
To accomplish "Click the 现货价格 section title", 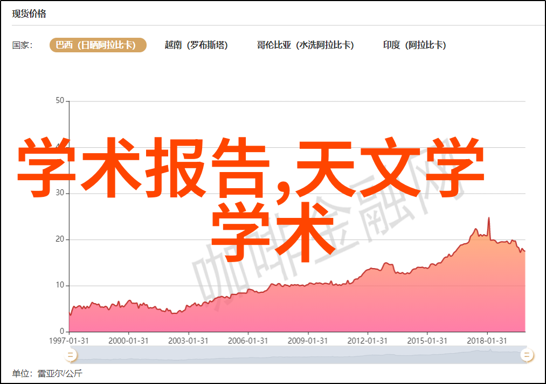I will [x=29, y=14].
